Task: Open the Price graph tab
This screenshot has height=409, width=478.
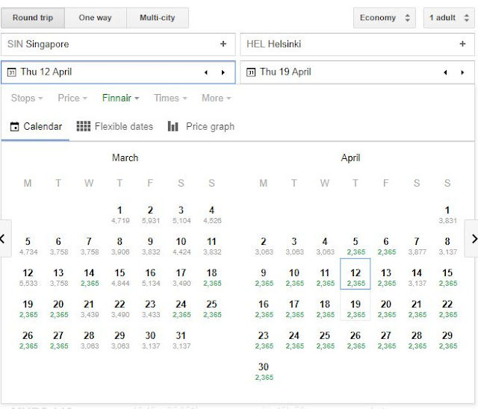Action: tap(201, 127)
